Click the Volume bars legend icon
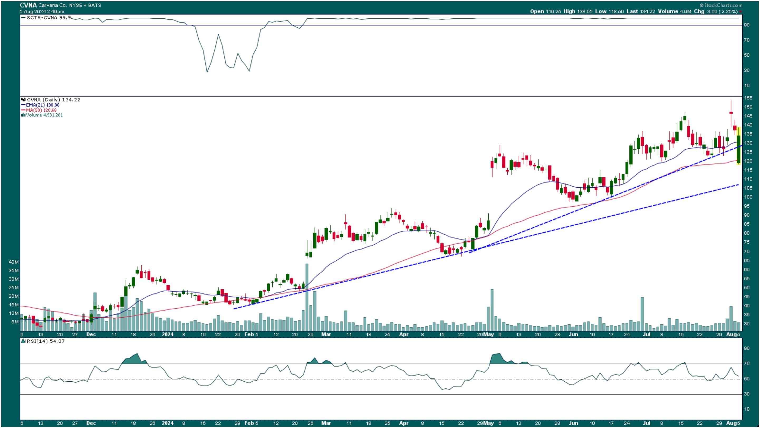760x428 pixels. click(23, 115)
